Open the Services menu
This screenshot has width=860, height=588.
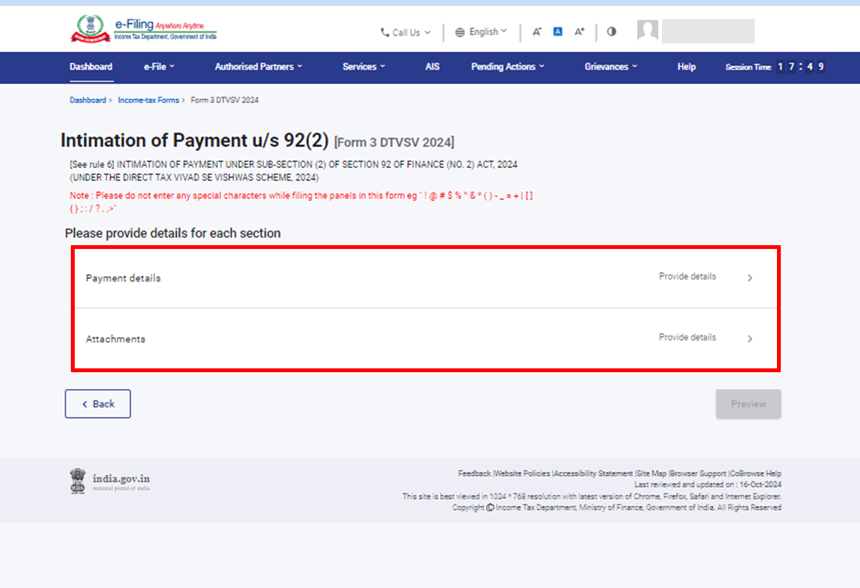(x=364, y=67)
